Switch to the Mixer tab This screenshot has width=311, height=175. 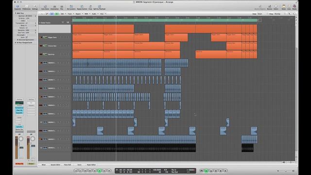point(44,165)
